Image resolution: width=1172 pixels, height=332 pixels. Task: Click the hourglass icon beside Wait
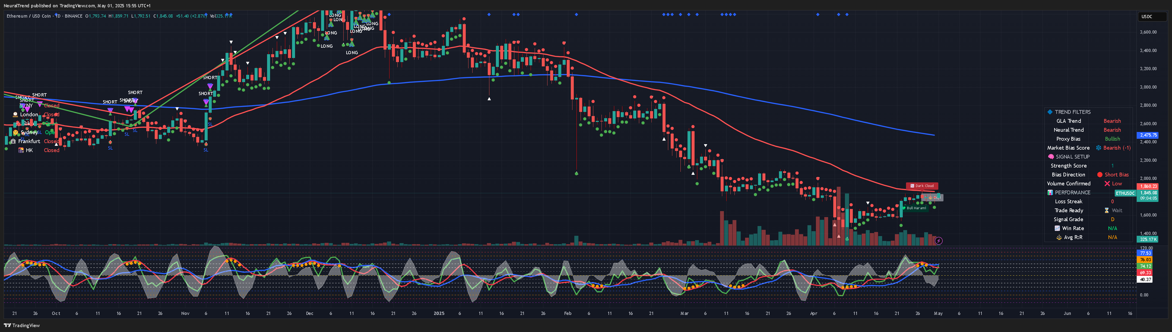click(1107, 210)
